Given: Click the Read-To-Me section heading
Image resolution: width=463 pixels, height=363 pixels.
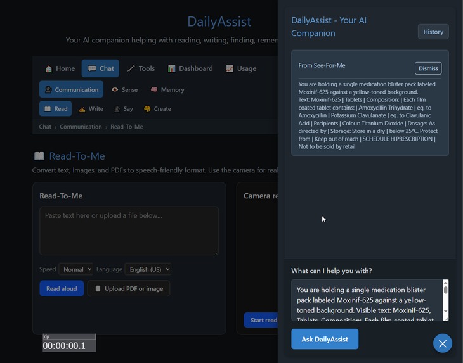Looking at the screenshot, I should (x=77, y=156).
